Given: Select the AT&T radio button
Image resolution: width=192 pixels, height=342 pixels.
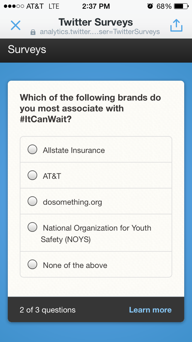Looking at the screenshot, I should pos(32,175).
